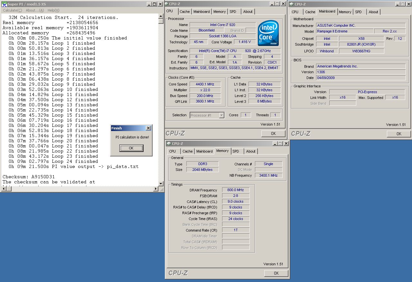Switch to Cache tab in CPU window
The width and height of the screenshot is (412, 282).
click(185, 12)
